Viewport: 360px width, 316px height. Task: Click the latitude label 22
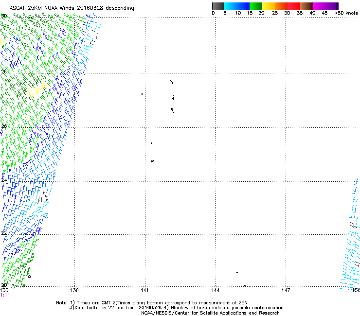point(4,233)
